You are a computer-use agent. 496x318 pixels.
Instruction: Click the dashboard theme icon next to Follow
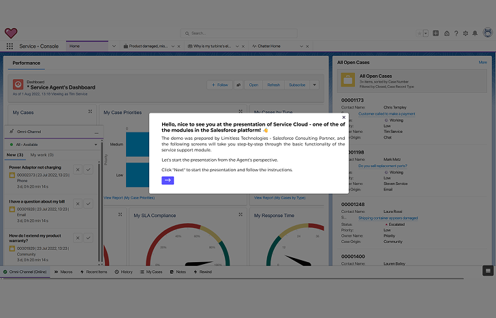tap(238, 85)
